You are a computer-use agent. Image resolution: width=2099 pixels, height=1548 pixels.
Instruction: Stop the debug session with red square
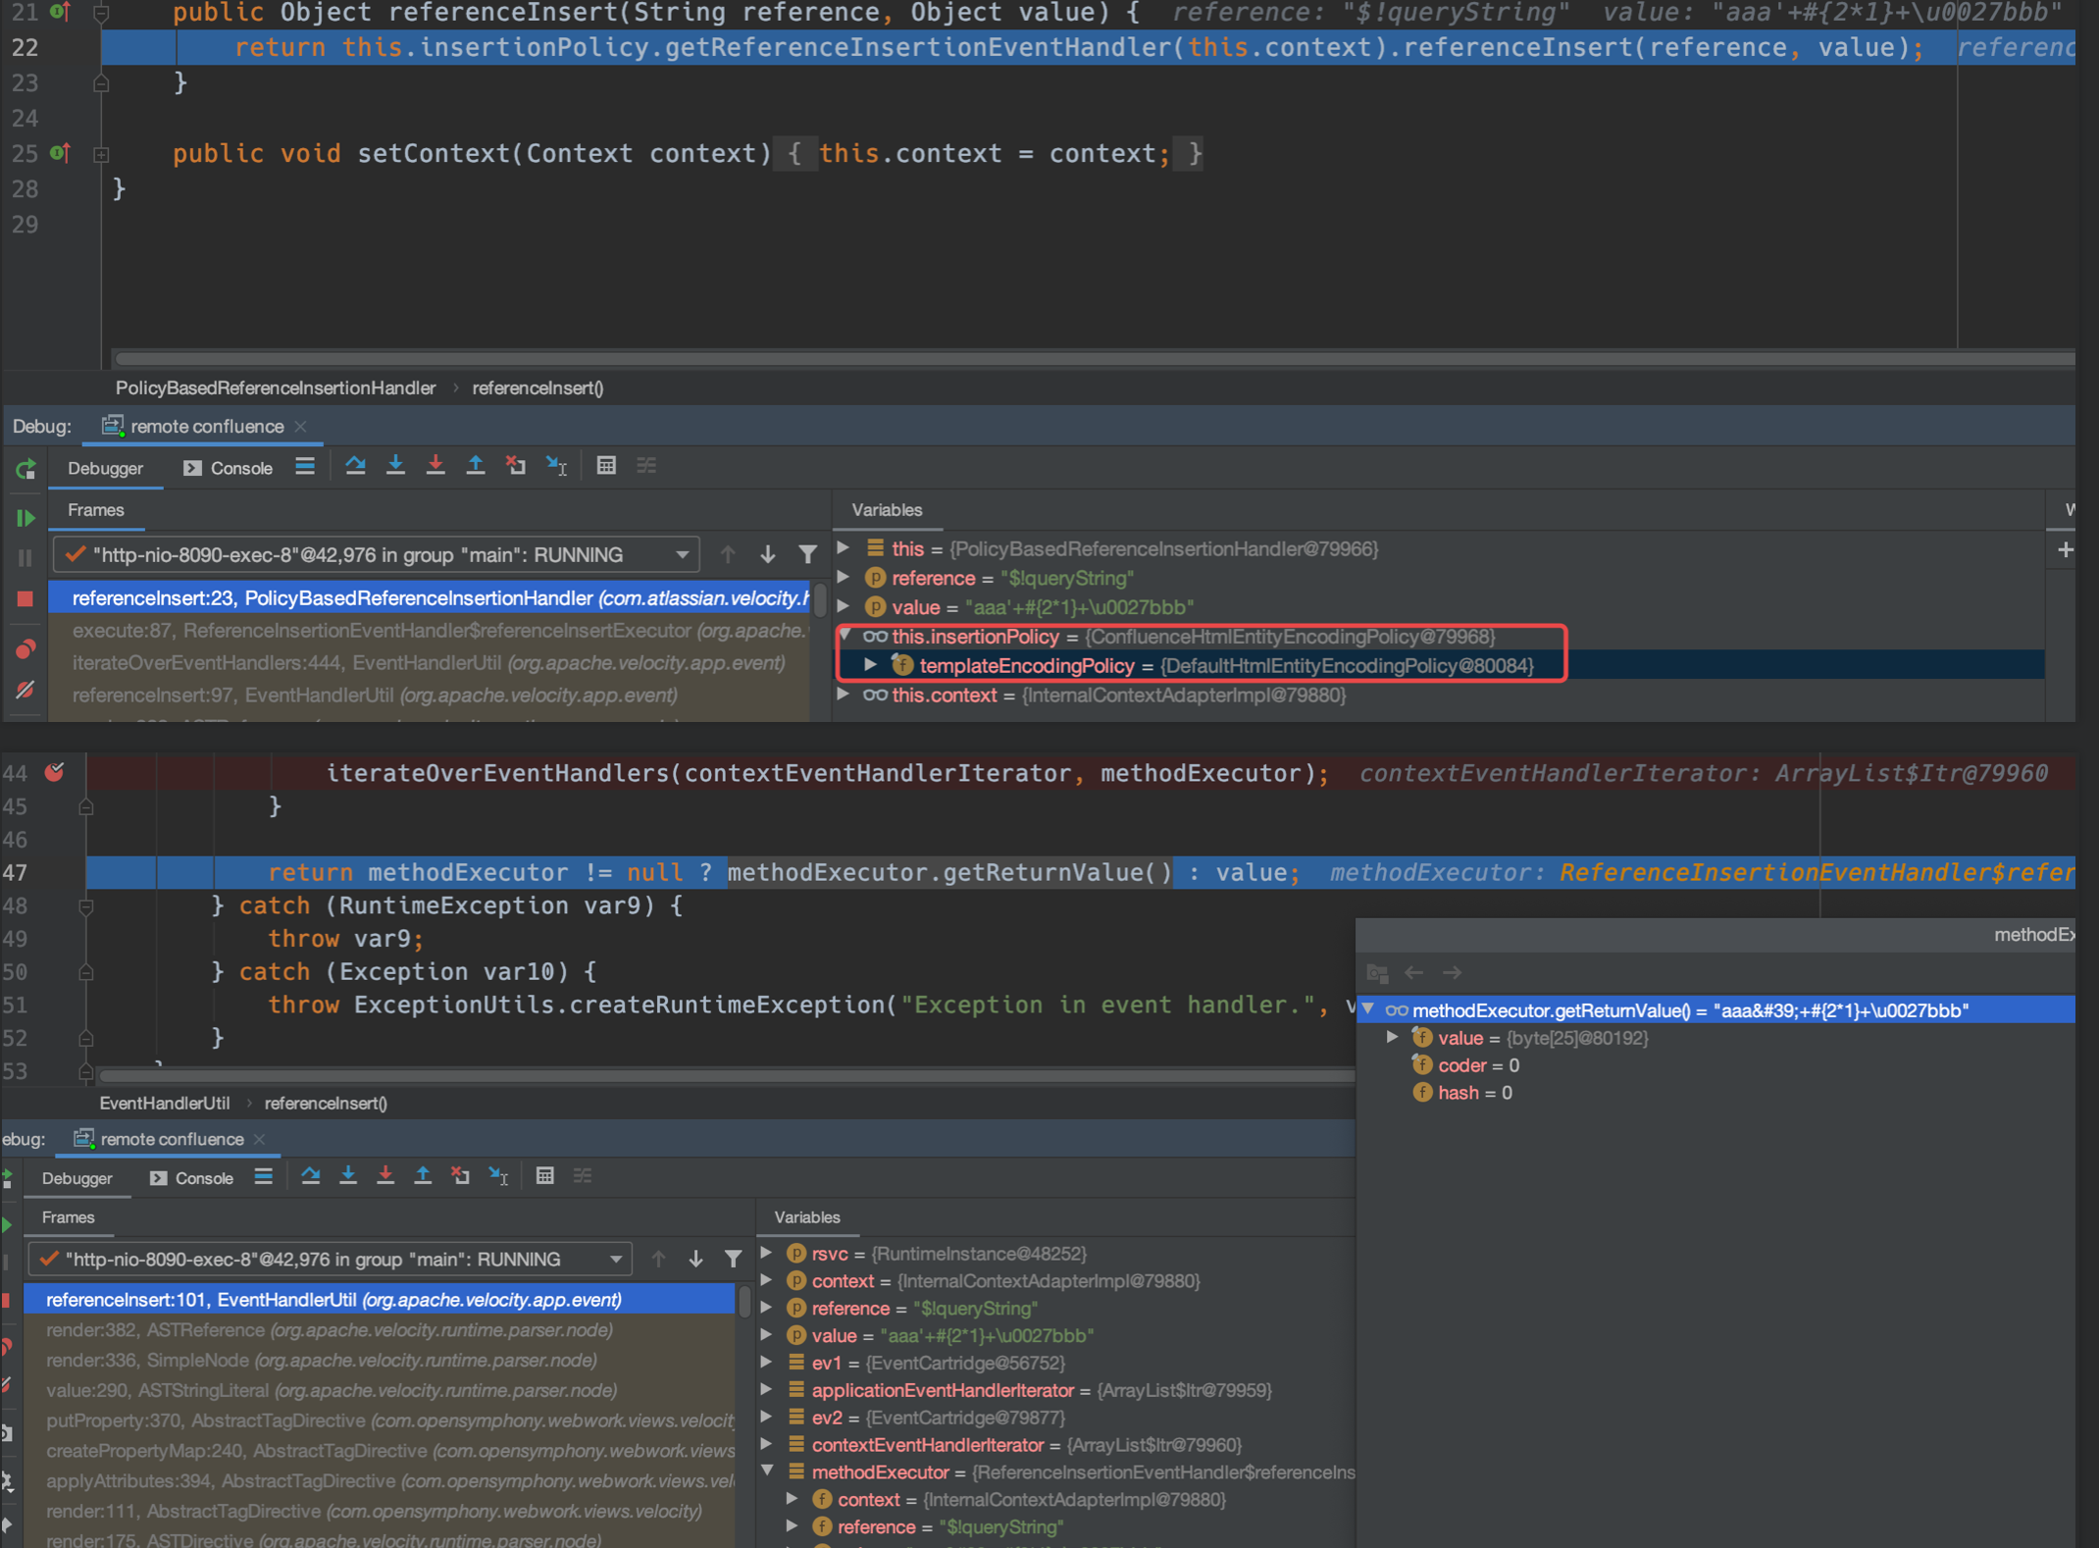26,598
